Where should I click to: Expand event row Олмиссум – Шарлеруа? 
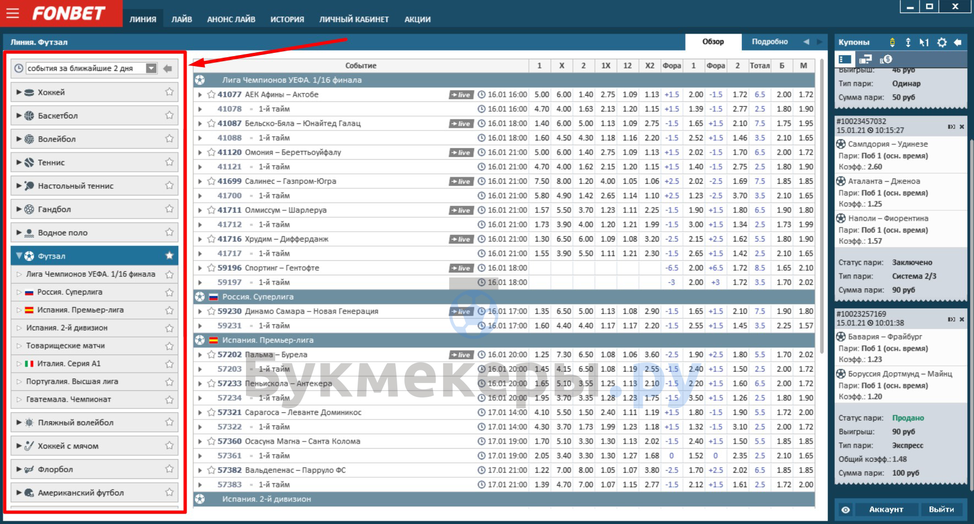coord(200,210)
